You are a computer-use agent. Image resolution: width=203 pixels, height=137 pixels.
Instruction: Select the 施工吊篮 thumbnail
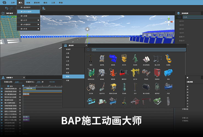click(157, 58)
